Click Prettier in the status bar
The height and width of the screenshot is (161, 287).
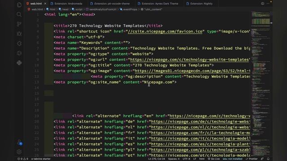pyautogui.click(x=252, y=159)
